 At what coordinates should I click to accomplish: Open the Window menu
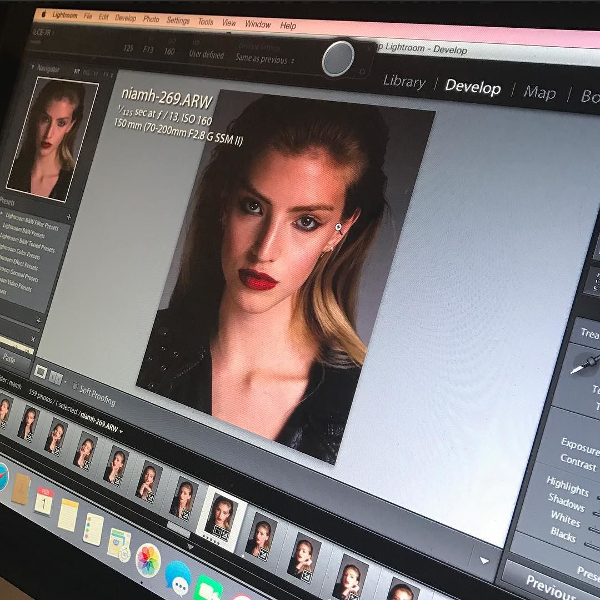(x=258, y=24)
